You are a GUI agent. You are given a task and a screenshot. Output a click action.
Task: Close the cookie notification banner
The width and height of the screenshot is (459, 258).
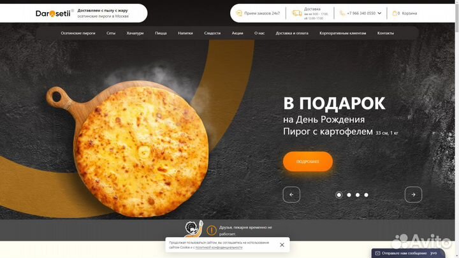pos(282,245)
